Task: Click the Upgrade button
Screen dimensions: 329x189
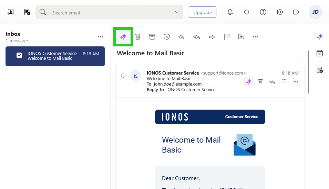Action: click(203, 12)
